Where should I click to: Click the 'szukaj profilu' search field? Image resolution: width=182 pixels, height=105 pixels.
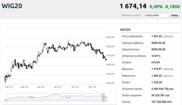tap(156, 15)
